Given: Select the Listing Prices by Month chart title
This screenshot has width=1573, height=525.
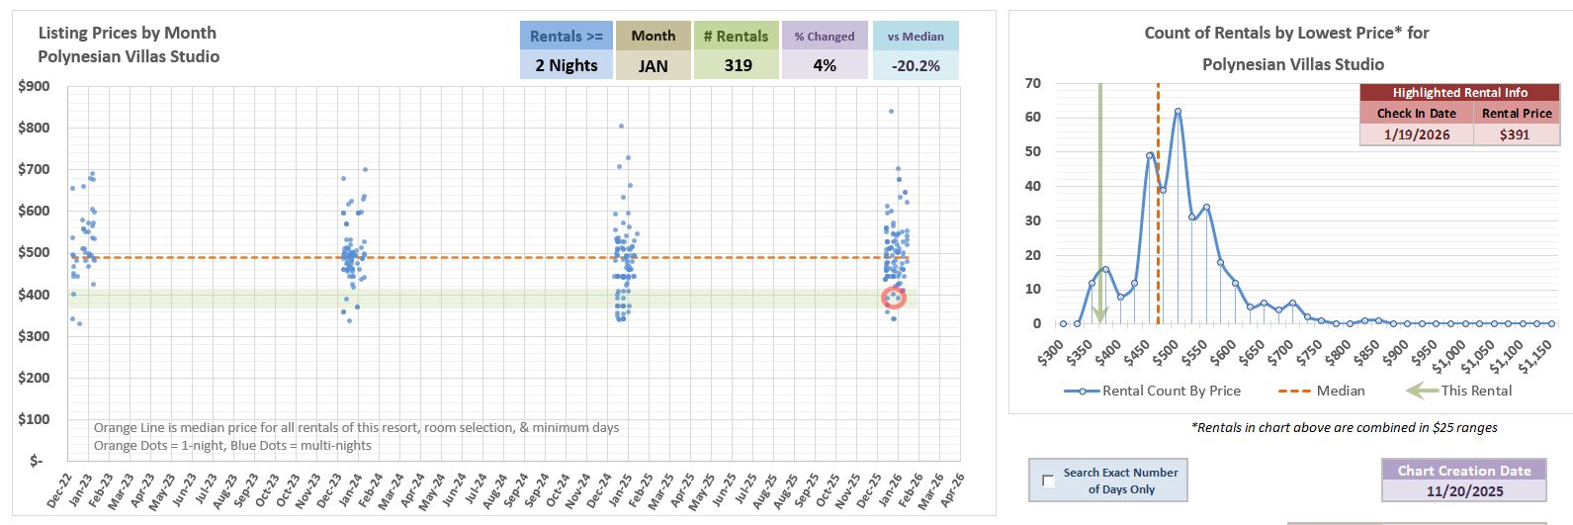Looking at the screenshot, I should click(x=129, y=44).
